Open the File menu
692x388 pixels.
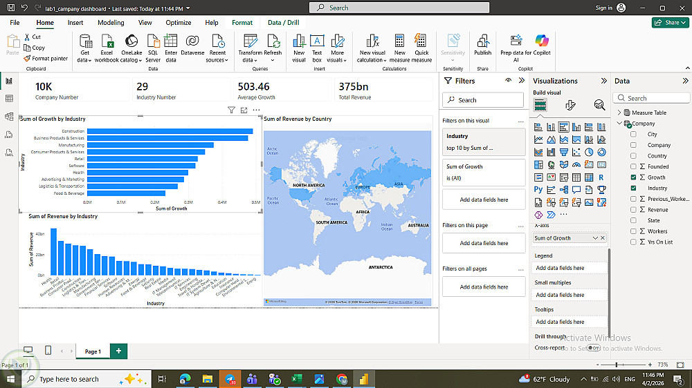[x=15, y=23]
